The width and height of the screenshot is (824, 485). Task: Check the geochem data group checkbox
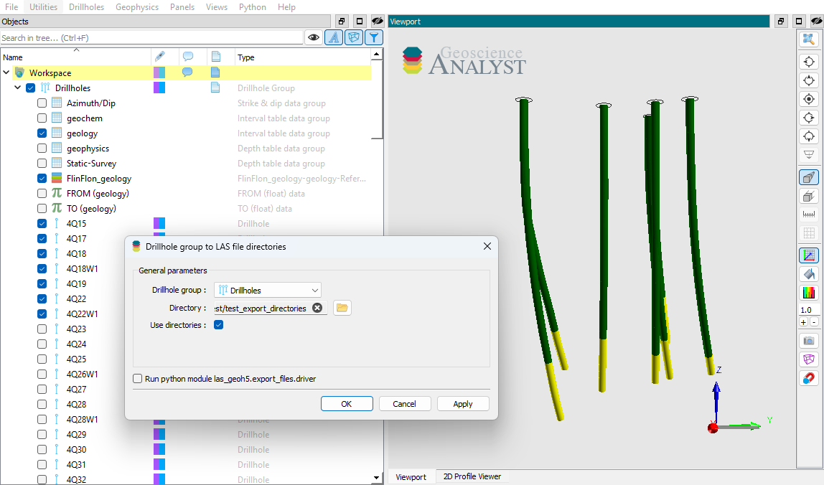click(x=42, y=118)
